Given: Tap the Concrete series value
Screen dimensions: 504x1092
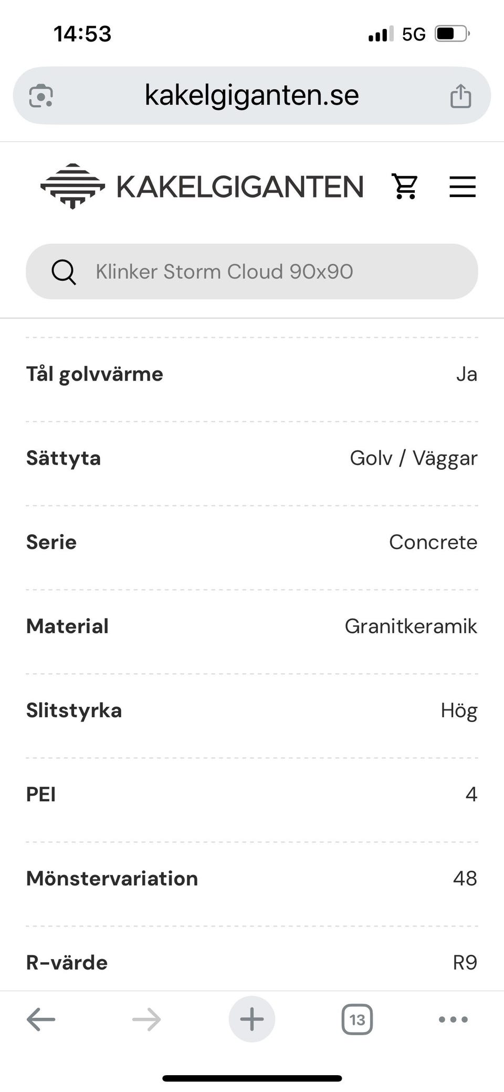Looking at the screenshot, I should pyautogui.click(x=433, y=542).
